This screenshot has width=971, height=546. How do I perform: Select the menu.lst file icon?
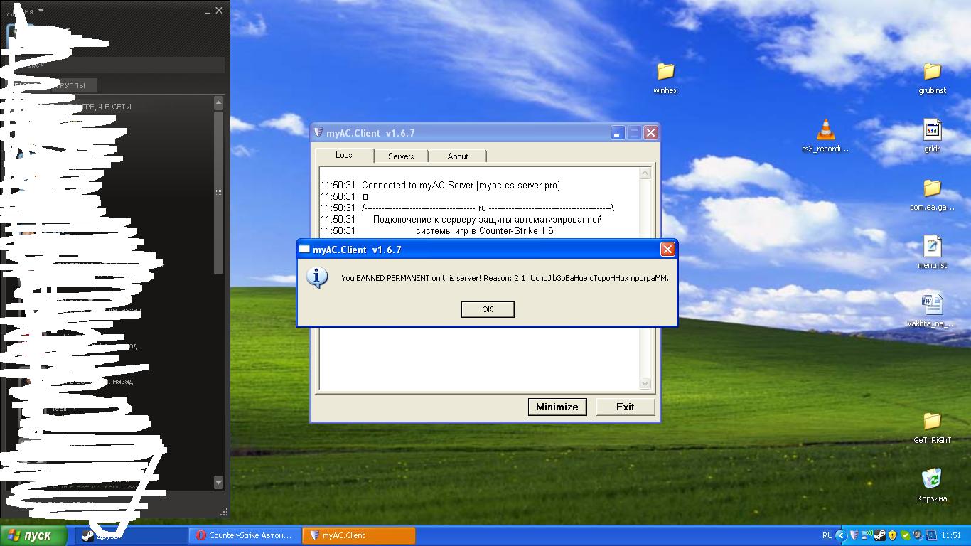tap(932, 253)
